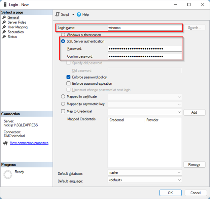Click the wrench icon beside Server Roles
This screenshot has height=199, width=210.
[4, 22]
